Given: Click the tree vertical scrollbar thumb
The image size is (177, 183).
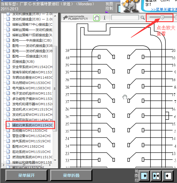Looking at the screenshot, I should [x=55, y=89].
